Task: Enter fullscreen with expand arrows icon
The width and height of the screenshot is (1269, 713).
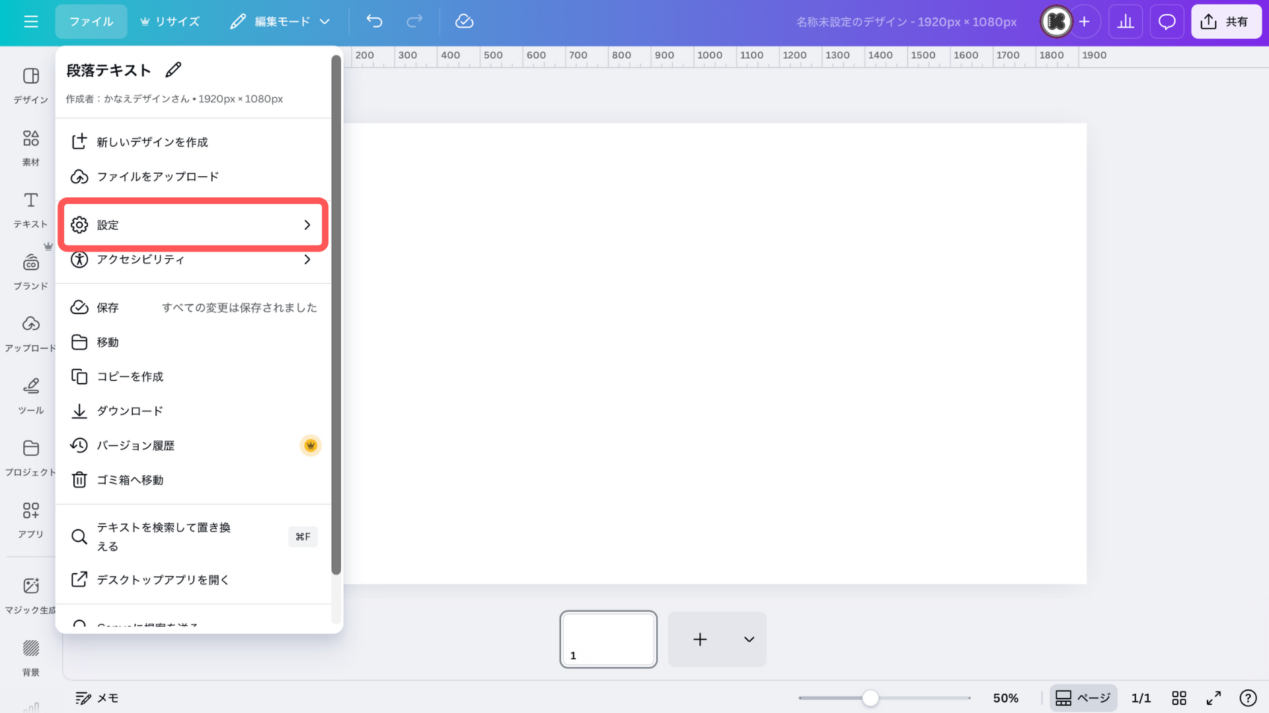Action: [1213, 698]
